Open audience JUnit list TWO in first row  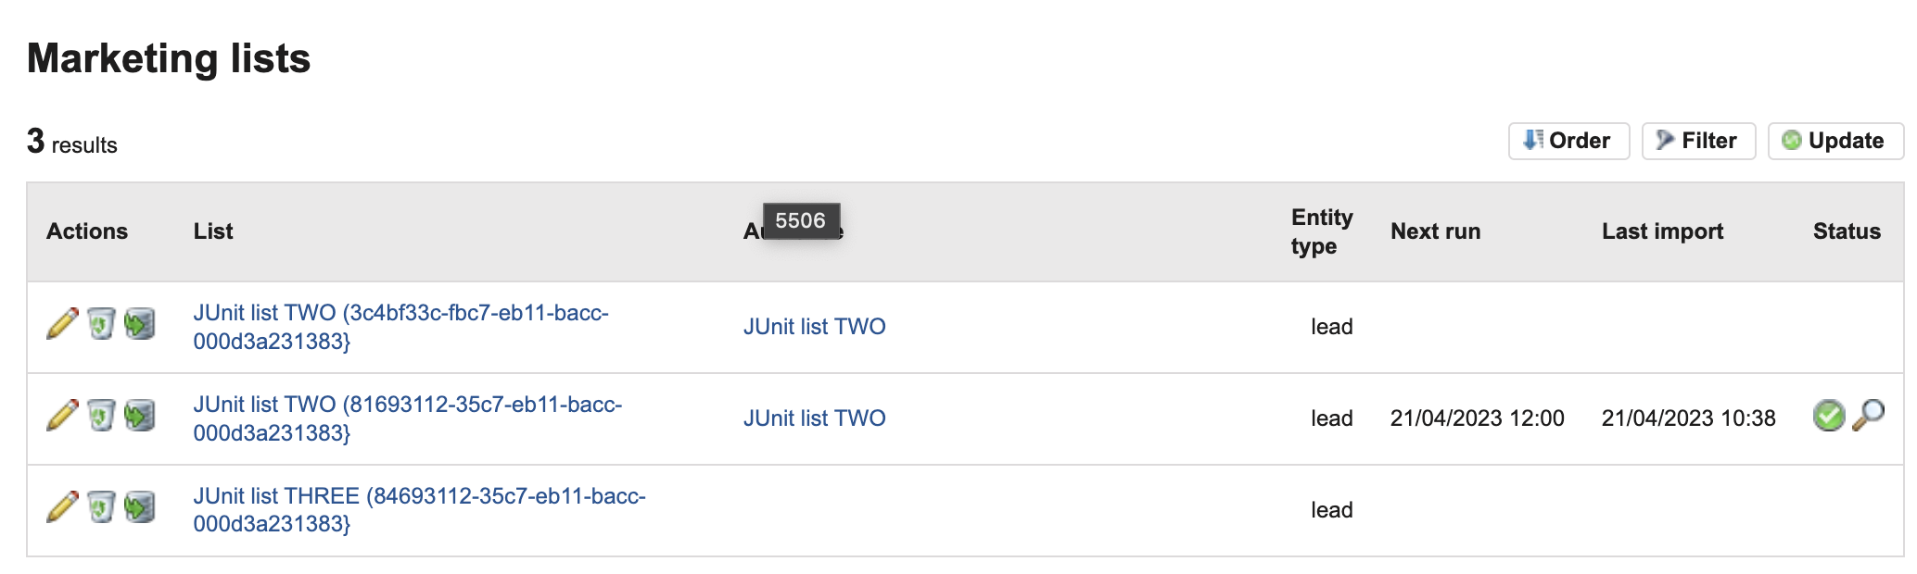tap(814, 327)
